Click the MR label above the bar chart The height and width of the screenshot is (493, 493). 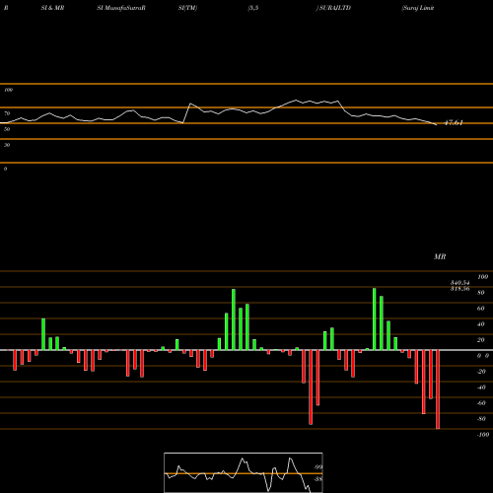point(440,256)
